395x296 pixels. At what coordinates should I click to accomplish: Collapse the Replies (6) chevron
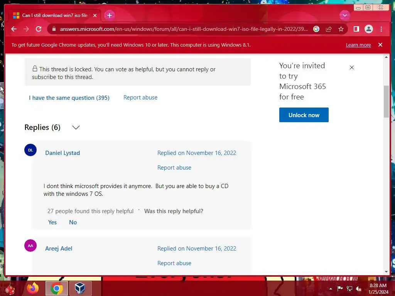click(76, 127)
